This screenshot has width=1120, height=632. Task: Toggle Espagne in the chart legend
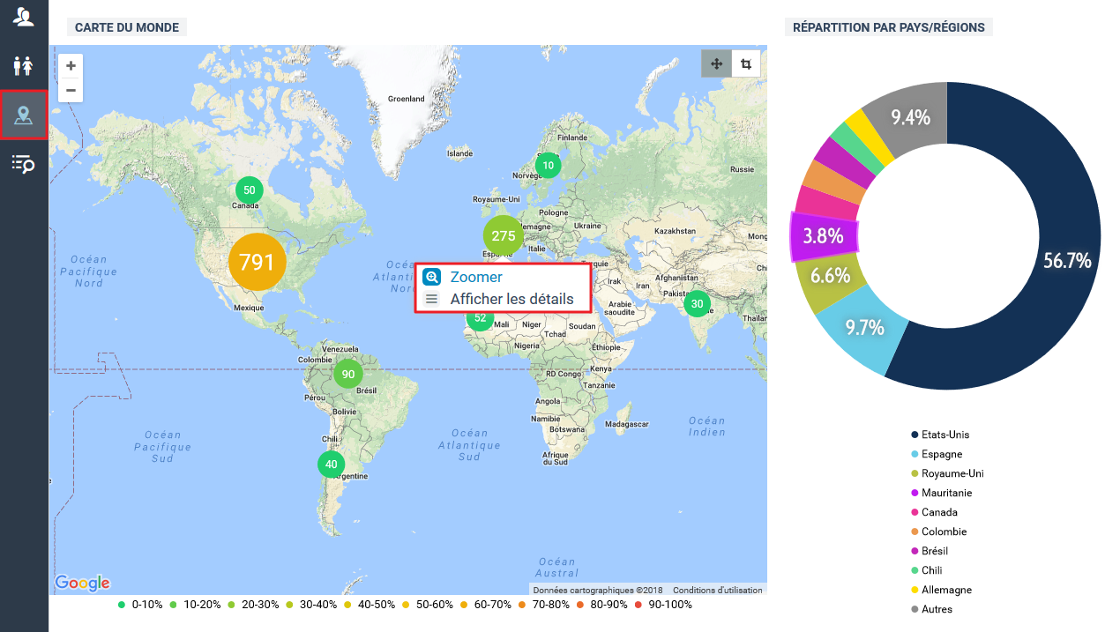tap(937, 454)
